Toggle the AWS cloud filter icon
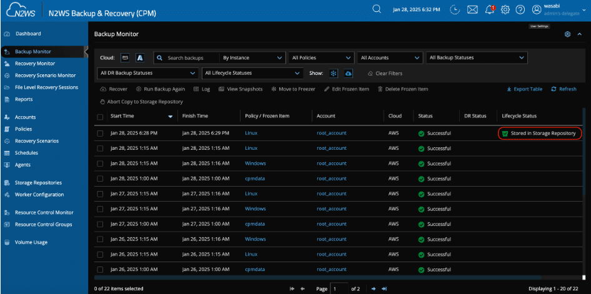 125,57
